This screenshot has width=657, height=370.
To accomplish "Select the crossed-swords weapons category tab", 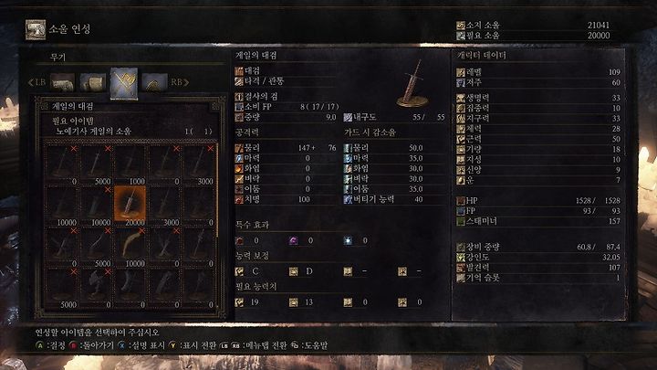I will pos(124,83).
